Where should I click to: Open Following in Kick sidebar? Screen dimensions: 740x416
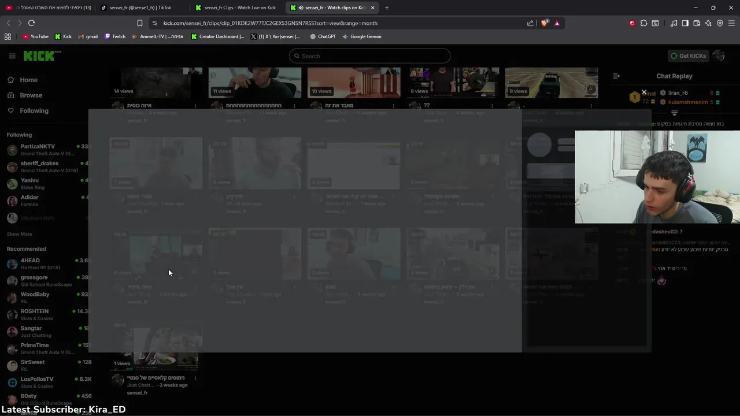click(28, 111)
